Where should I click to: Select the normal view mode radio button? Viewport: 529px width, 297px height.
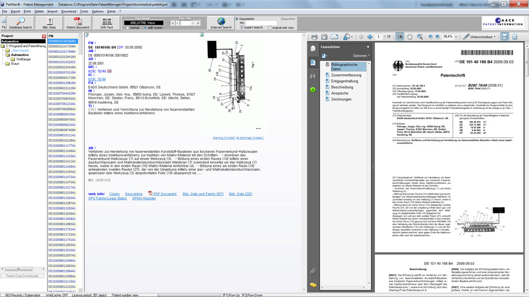127,27
